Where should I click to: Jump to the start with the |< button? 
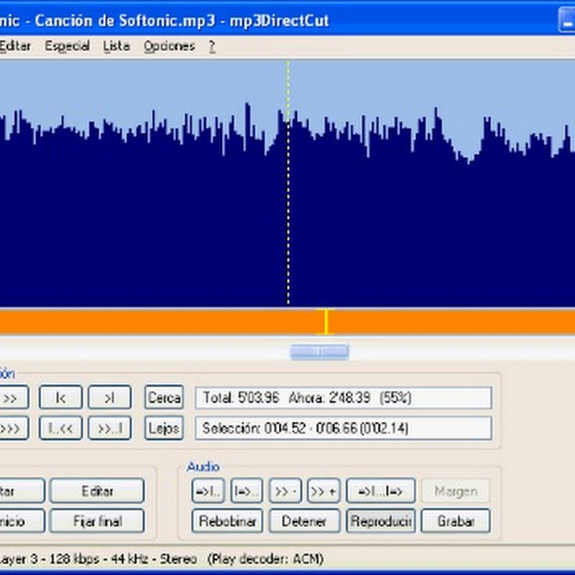[60, 397]
